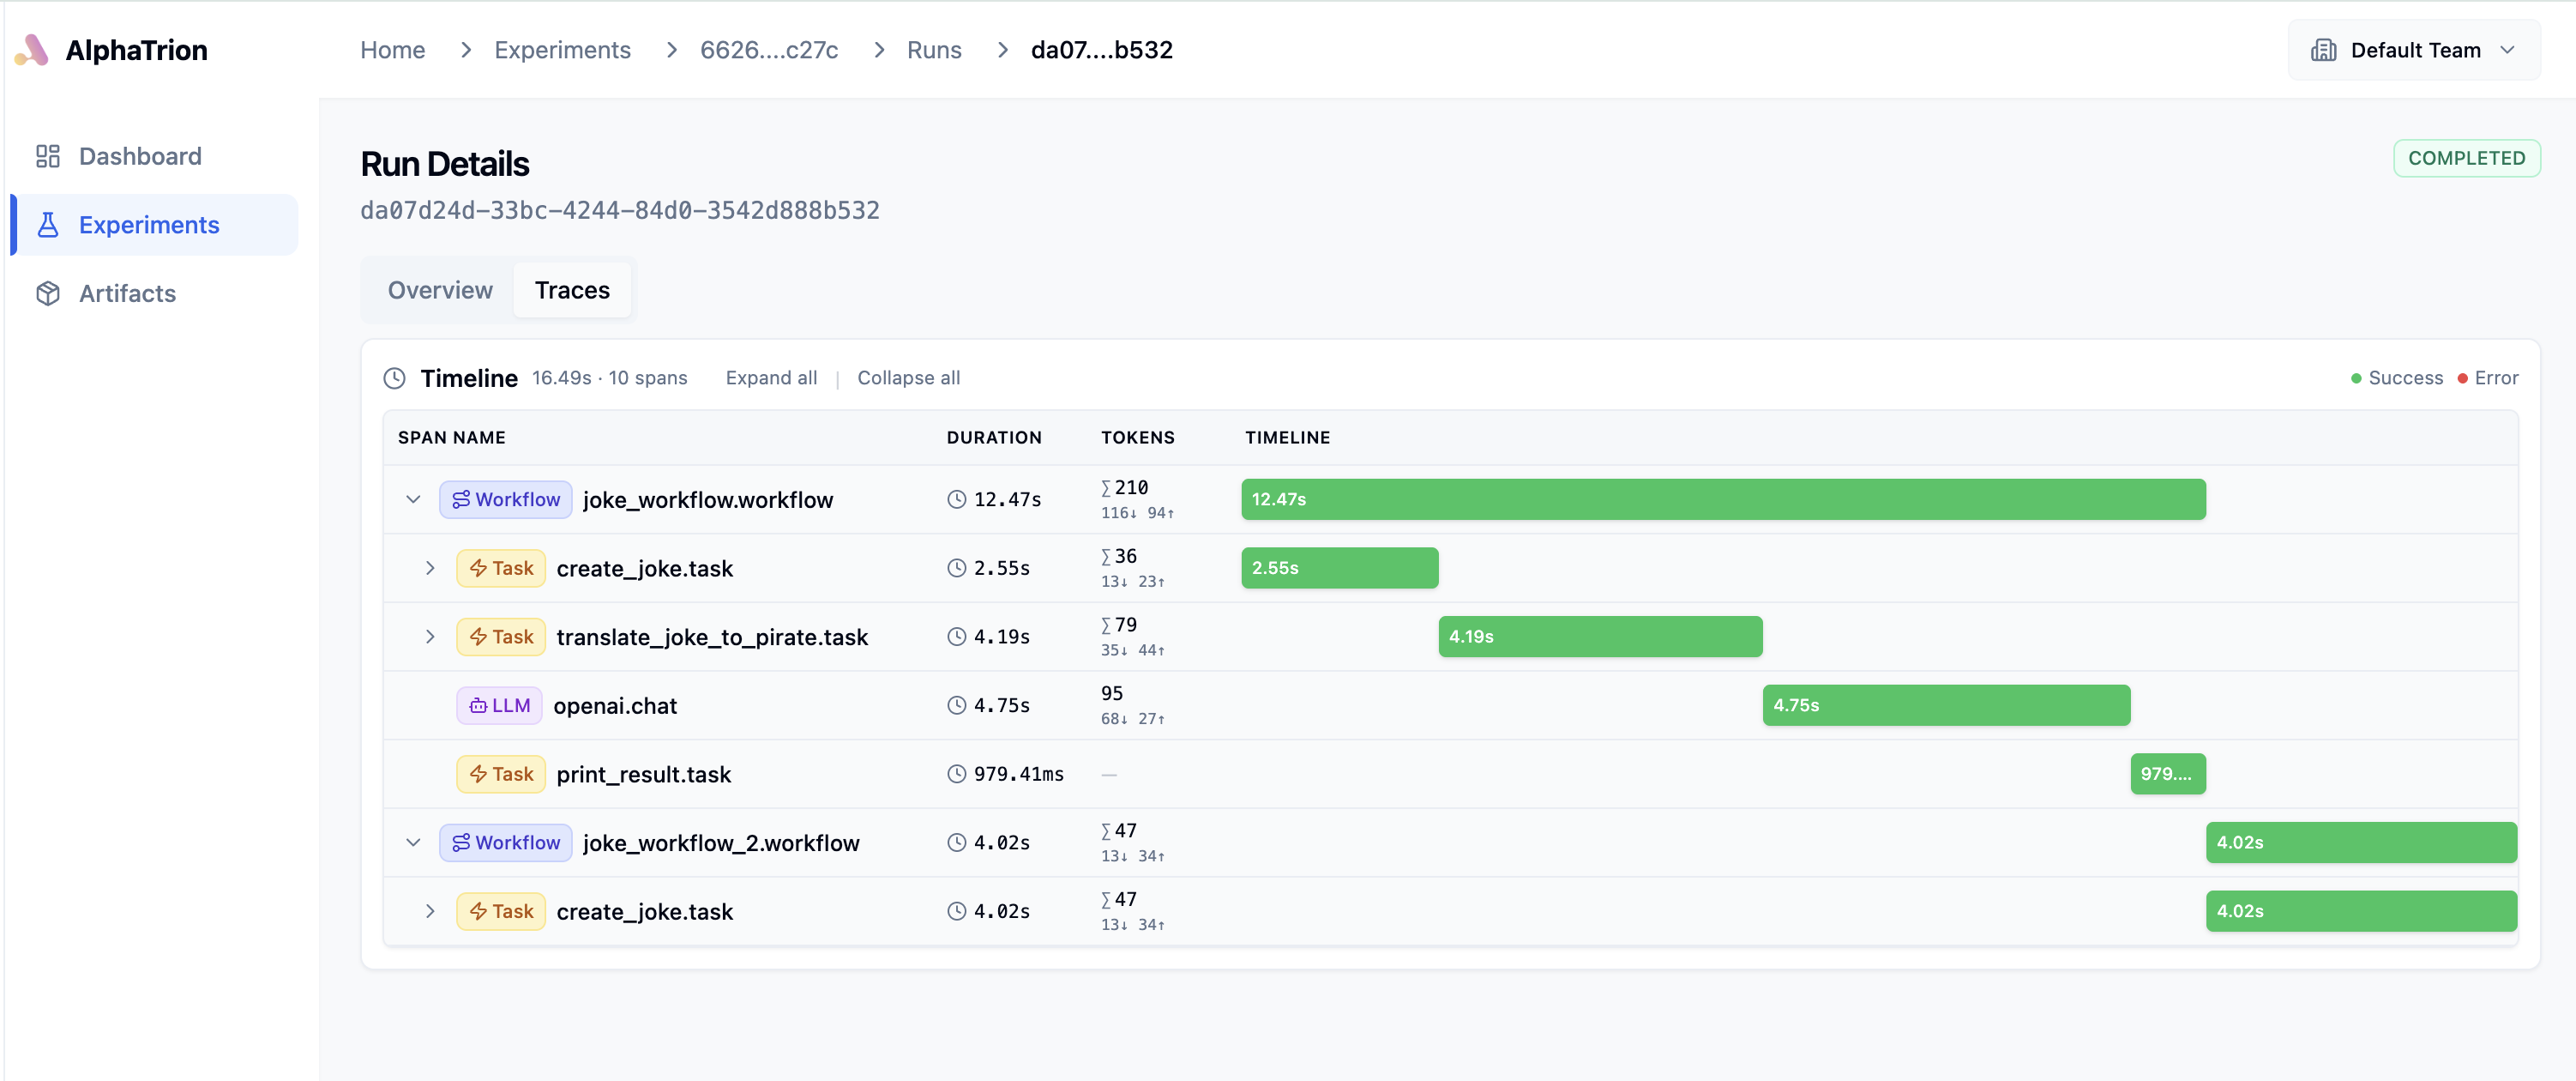The height and width of the screenshot is (1081, 2576).
Task: Open the Default Team dropdown
Action: (x=2413, y=50)
